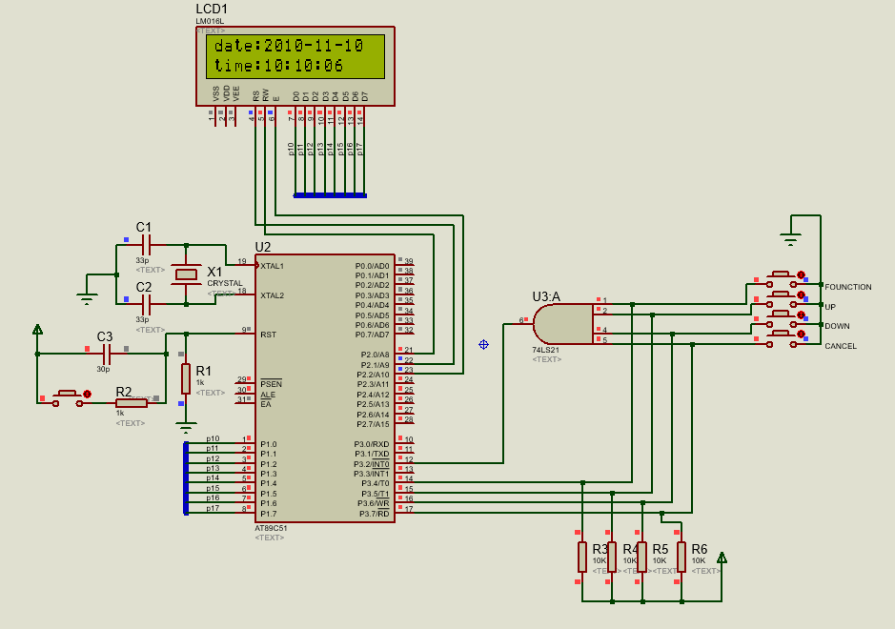Click the RST pin label
Image resolution: width=895 pixels, height=629 pixels.
(x=268, y=335)
